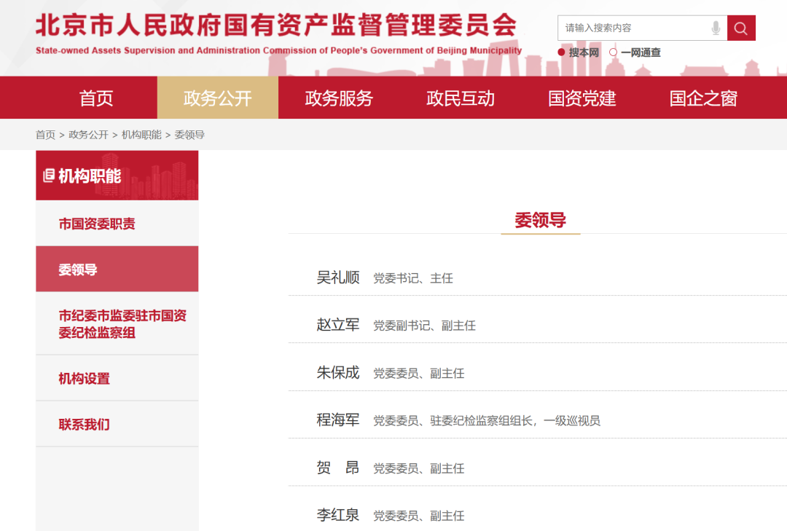Open 机构设置 in the sidebar
Image resolution: width=787 pixels, height=531 pixels.
[117, 378]
